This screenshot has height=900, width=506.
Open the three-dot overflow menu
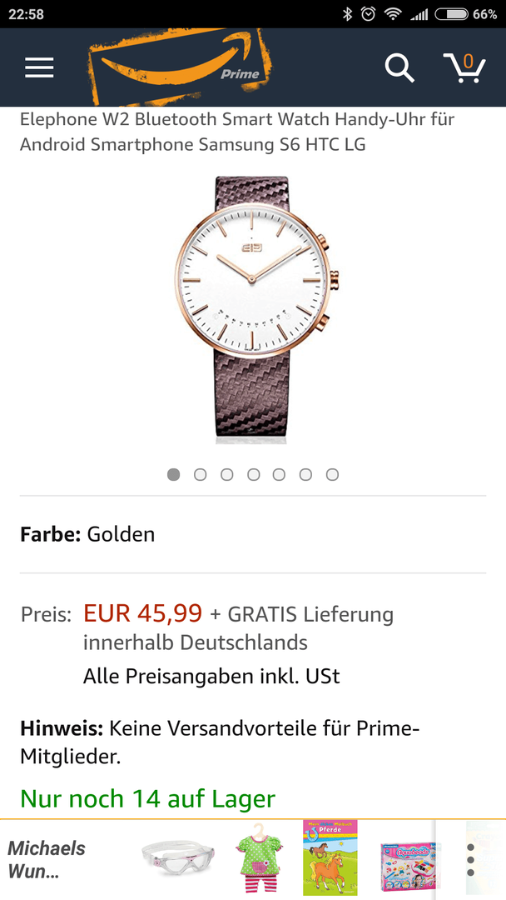tap(470, 860)
